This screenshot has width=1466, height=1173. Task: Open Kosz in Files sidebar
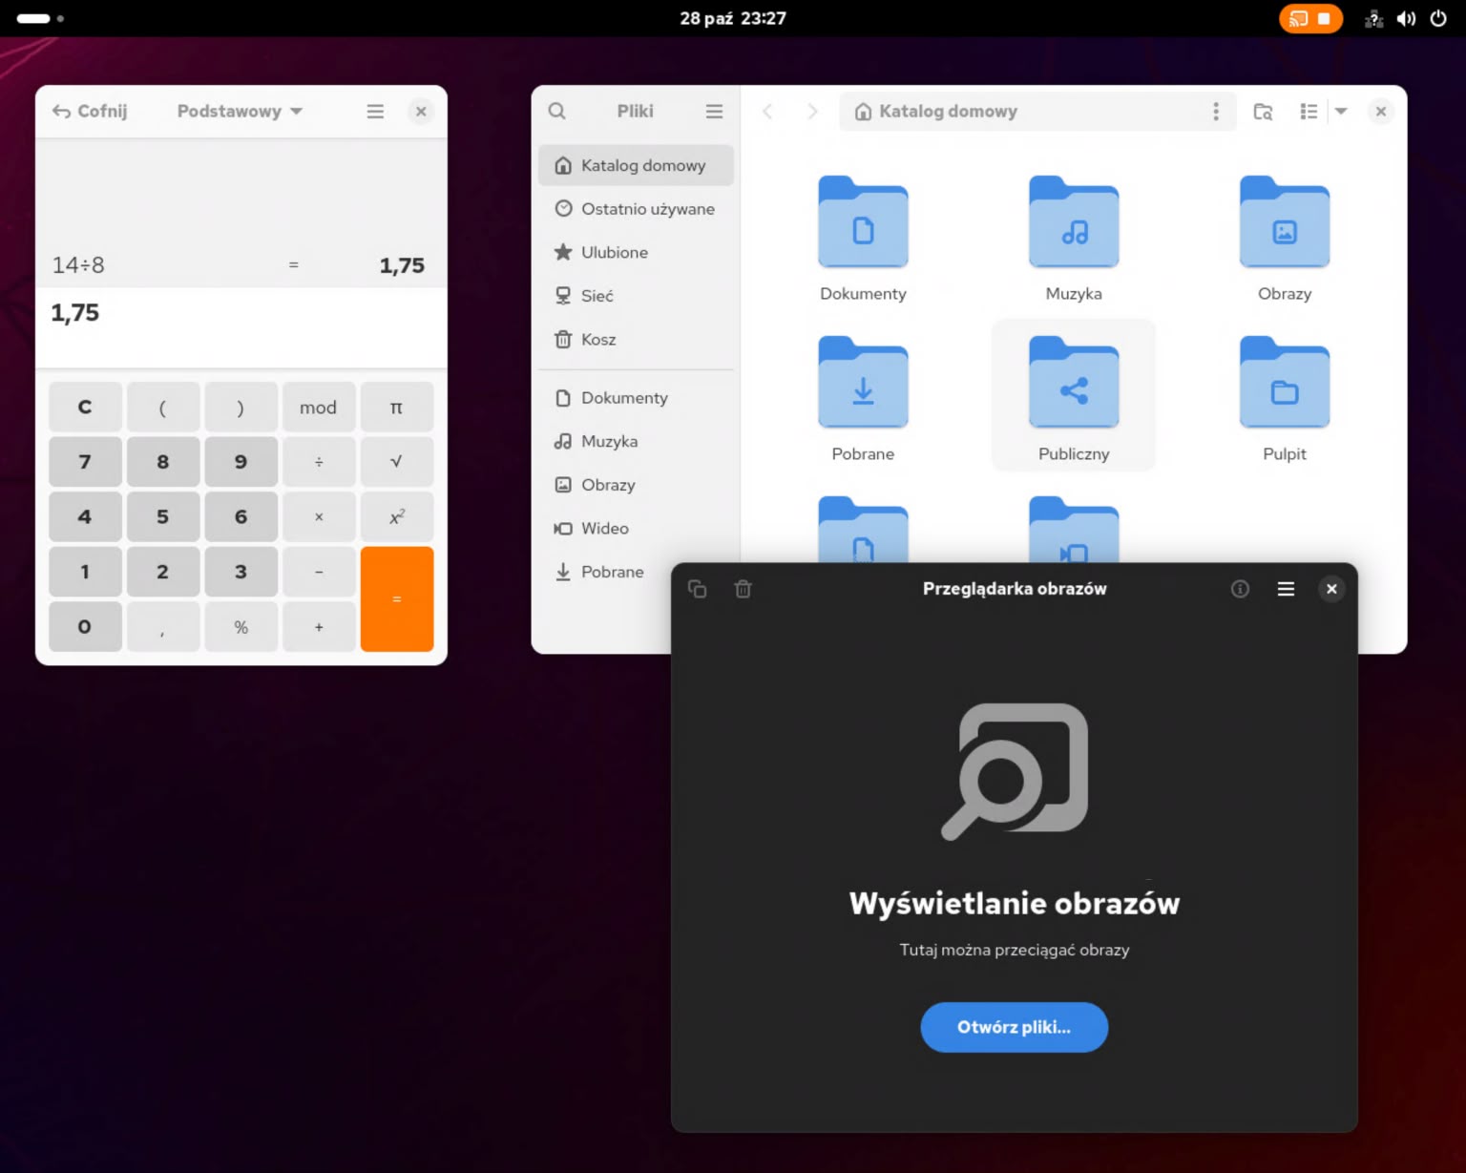tap(597, 340)
